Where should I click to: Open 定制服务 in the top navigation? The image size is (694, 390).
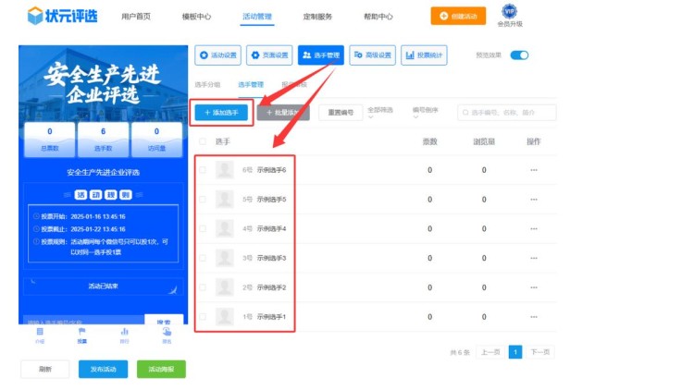tap(318, 17)
